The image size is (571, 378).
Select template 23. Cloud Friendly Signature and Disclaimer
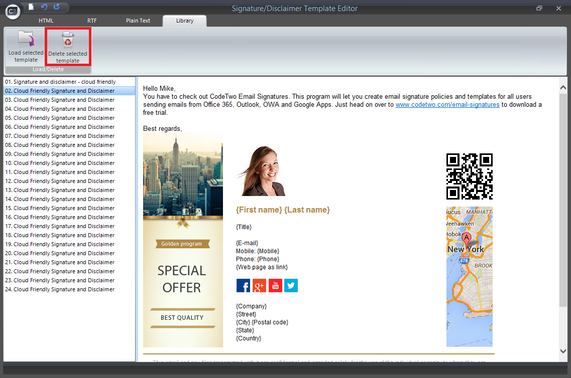coord(69,280)
